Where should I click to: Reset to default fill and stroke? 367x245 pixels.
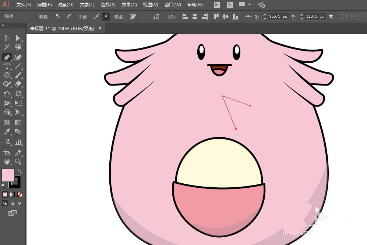[x=4, y=186]
